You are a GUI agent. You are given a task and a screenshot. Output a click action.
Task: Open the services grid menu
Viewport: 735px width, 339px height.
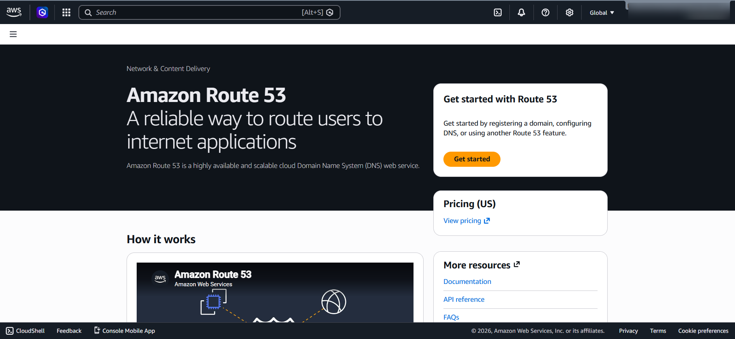tap(66, 12)
